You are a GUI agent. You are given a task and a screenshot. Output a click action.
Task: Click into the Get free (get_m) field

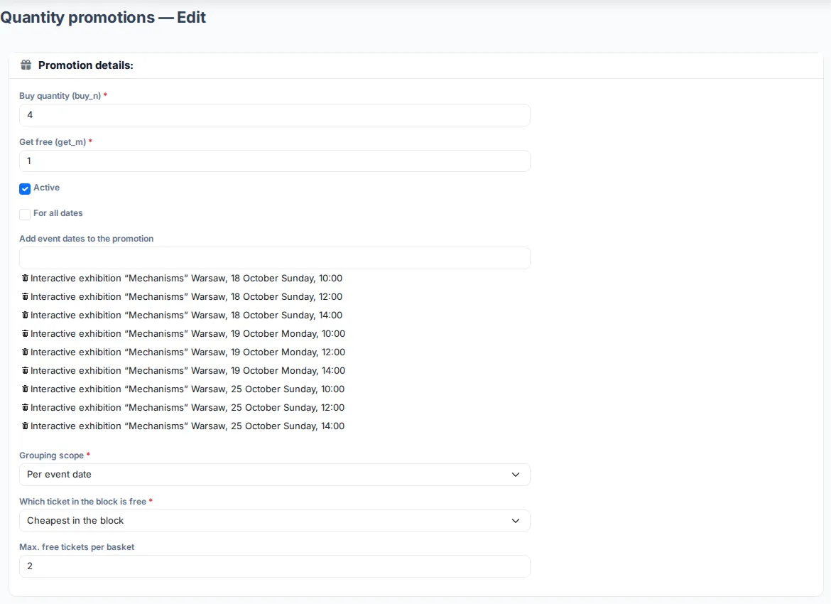tap(275, 161)
